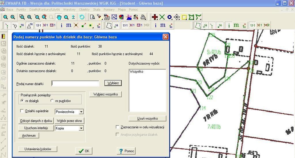Click the black parcel polygon outline icon
The image size is (295, 158).
pos(109,25)
